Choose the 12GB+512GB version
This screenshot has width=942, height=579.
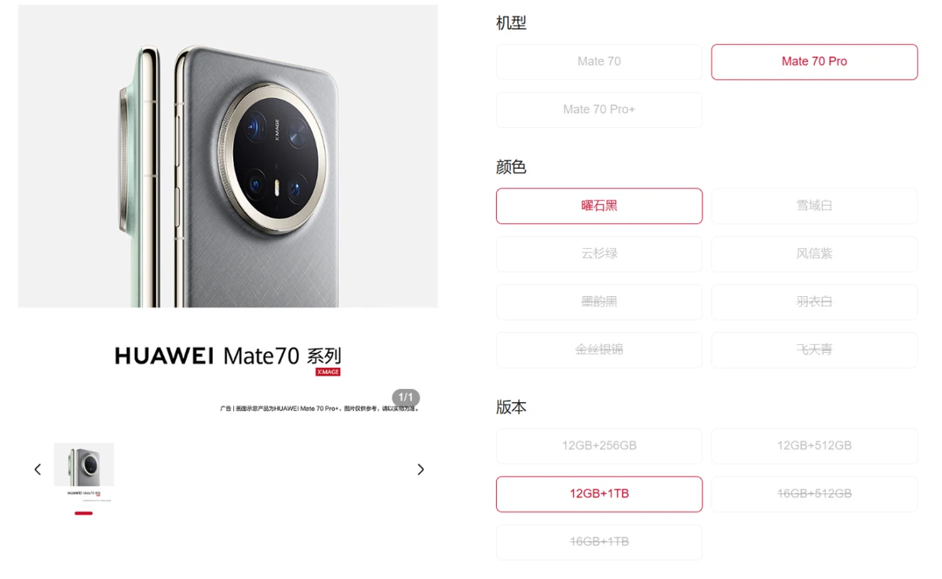point(814,445)
